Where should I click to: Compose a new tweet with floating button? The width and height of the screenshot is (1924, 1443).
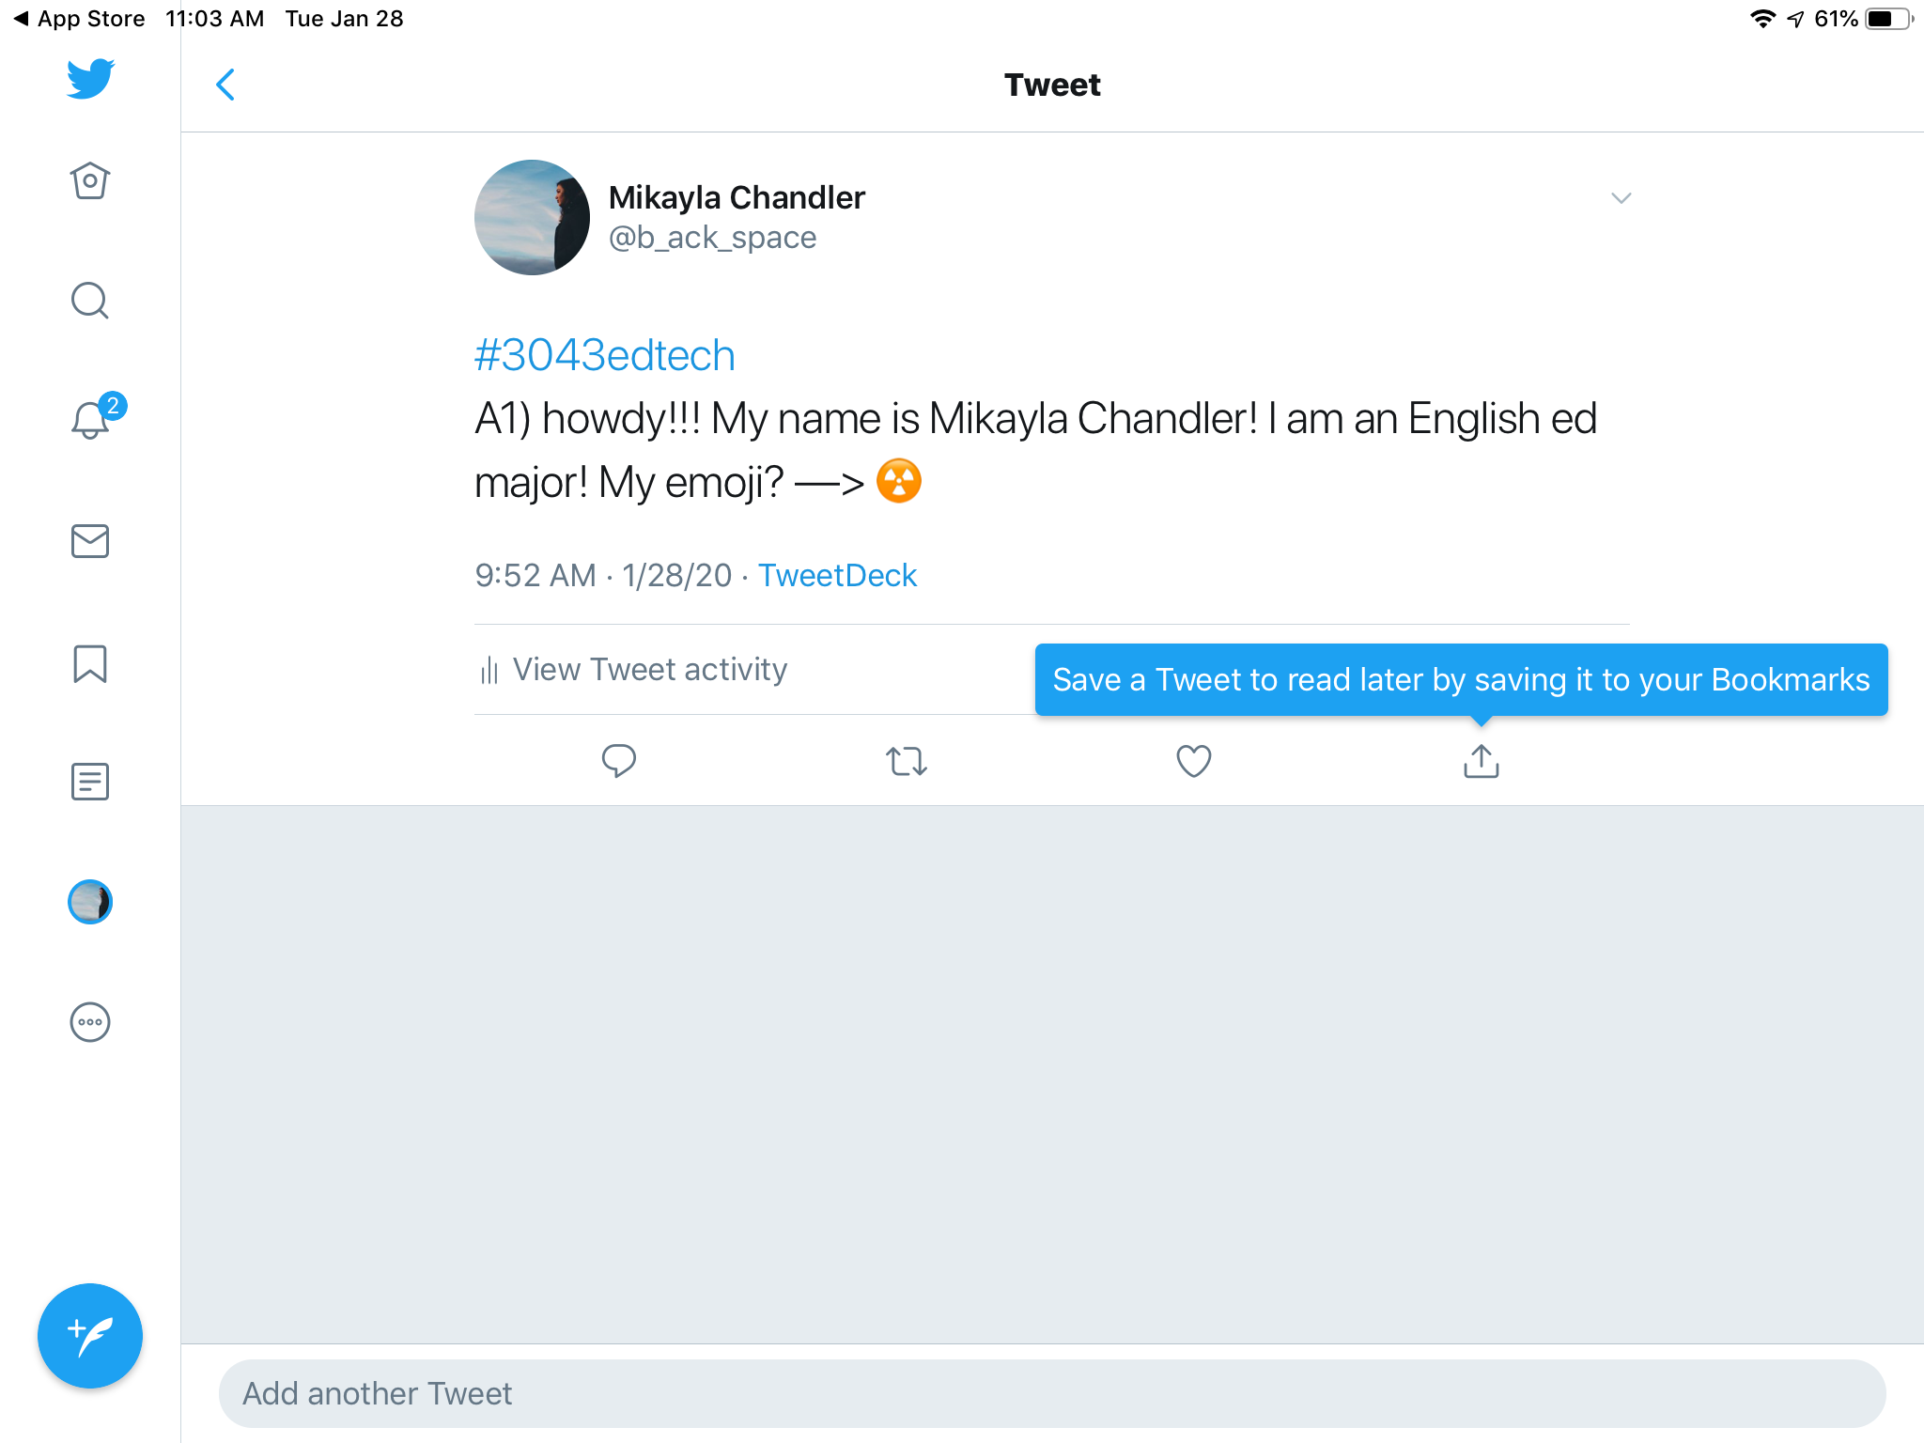click(x=90, y=1336)
